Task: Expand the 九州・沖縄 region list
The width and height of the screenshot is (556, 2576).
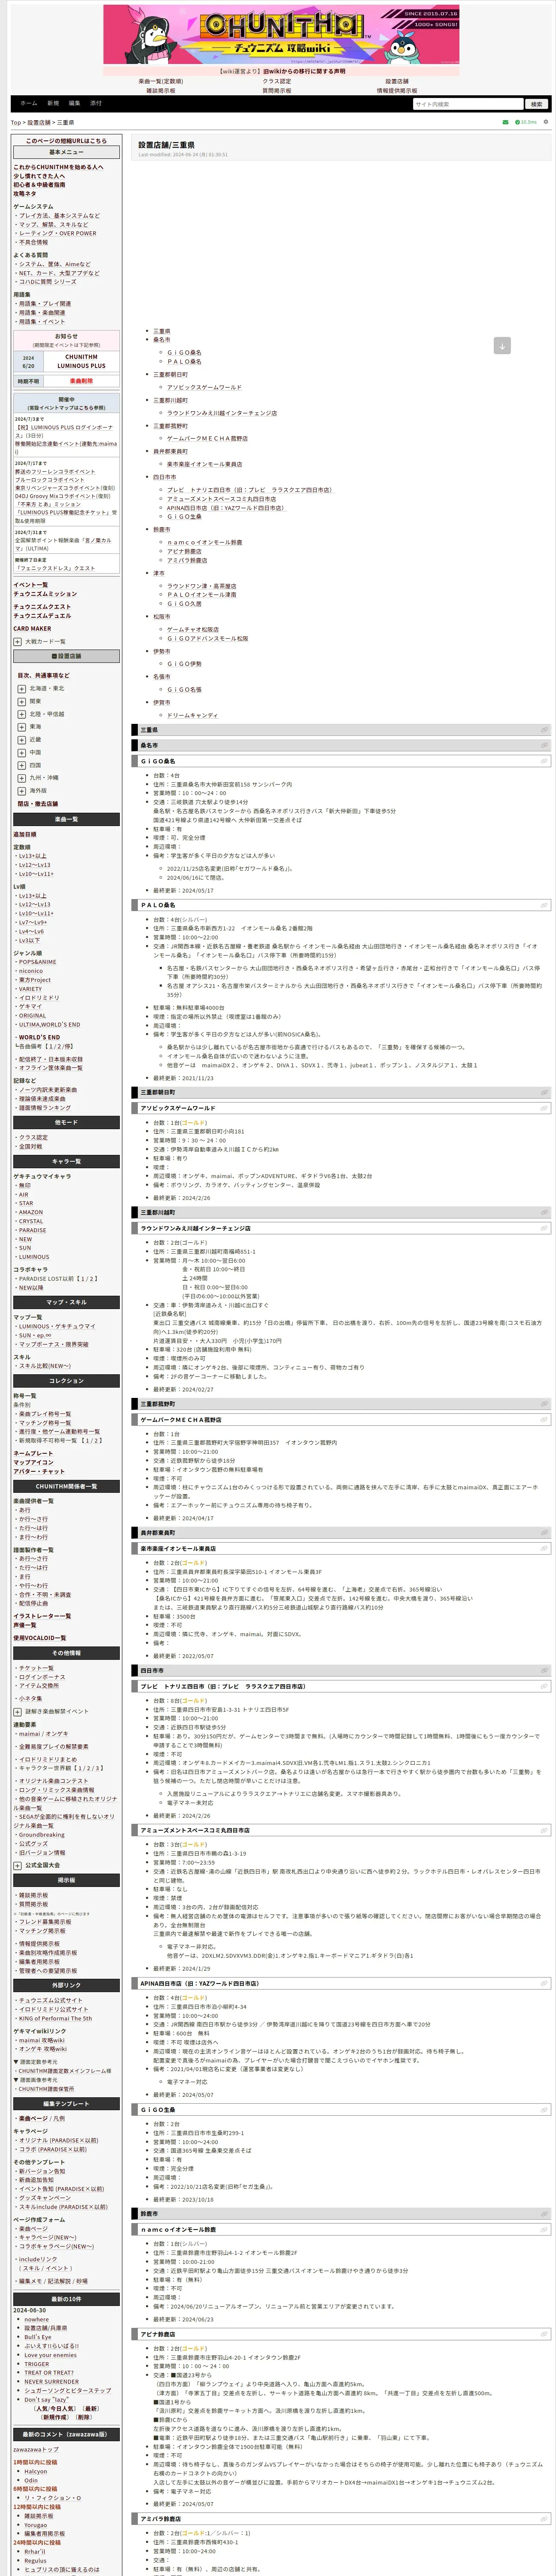Action: [22, 778]
